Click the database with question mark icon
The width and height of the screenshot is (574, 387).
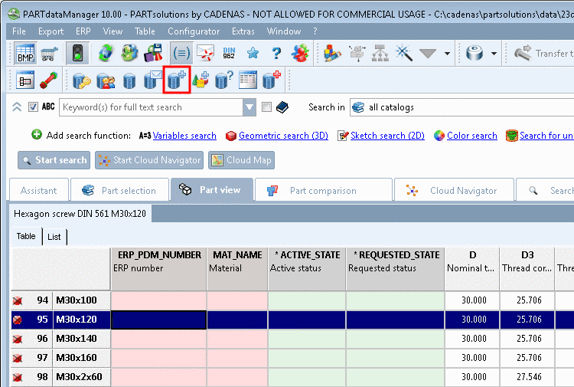(x=224, y=80)
